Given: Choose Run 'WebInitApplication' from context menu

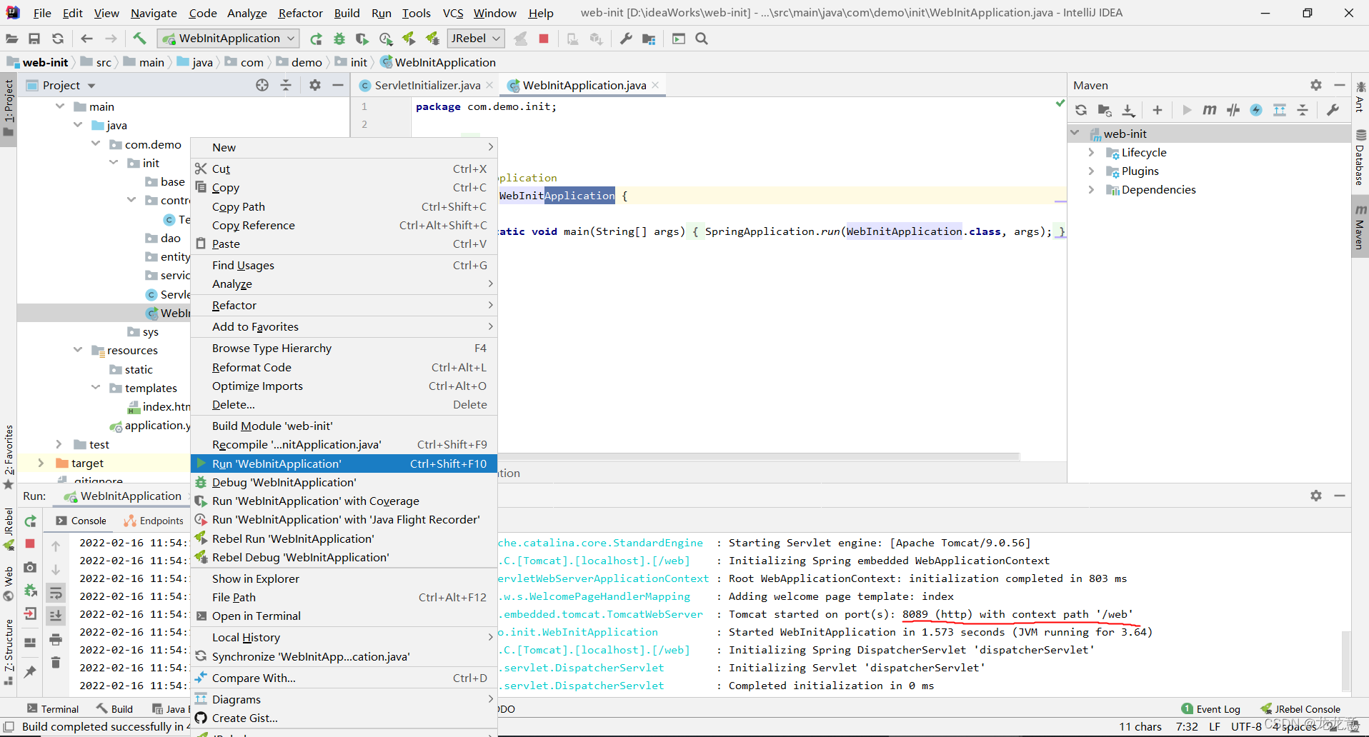Looking at the screenshot, I should pos(344,463).
